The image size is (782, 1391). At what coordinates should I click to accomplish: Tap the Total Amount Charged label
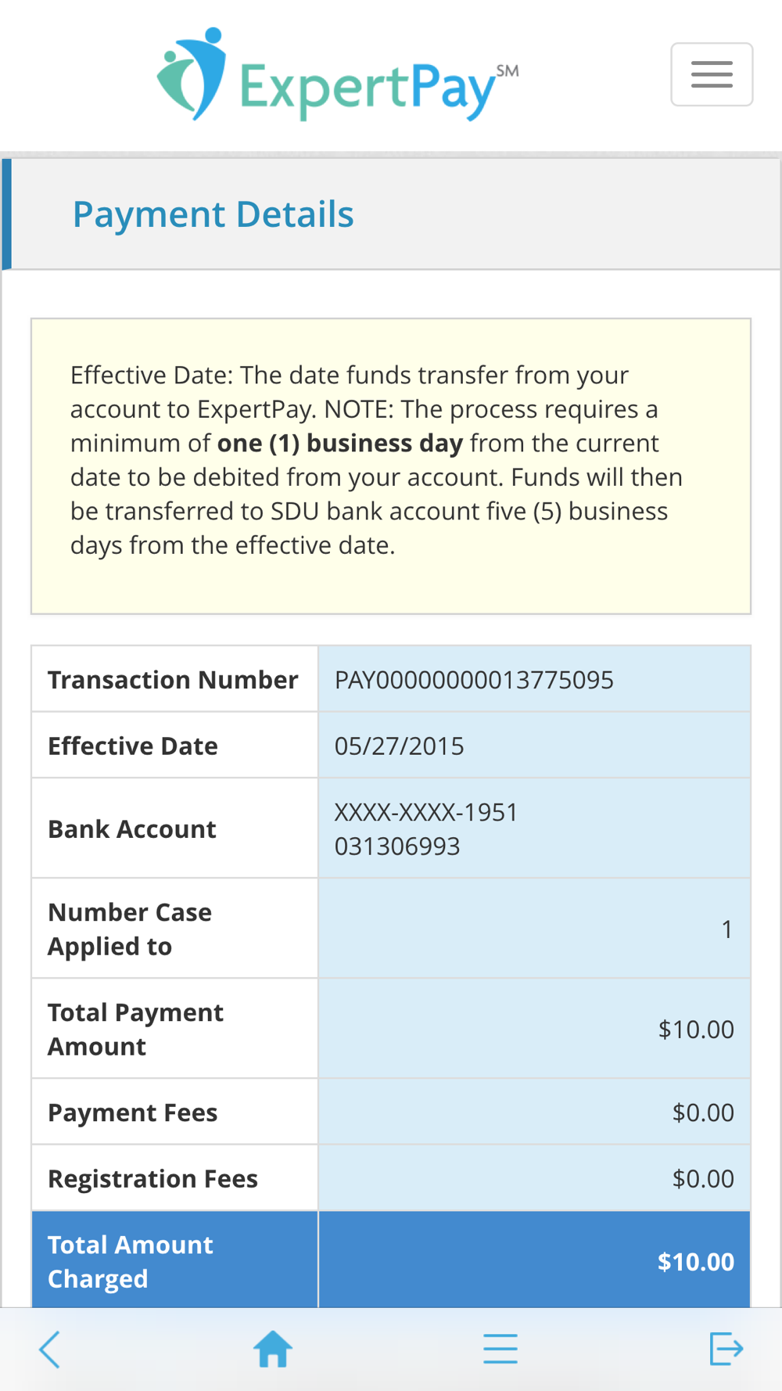coord(130,1261)
